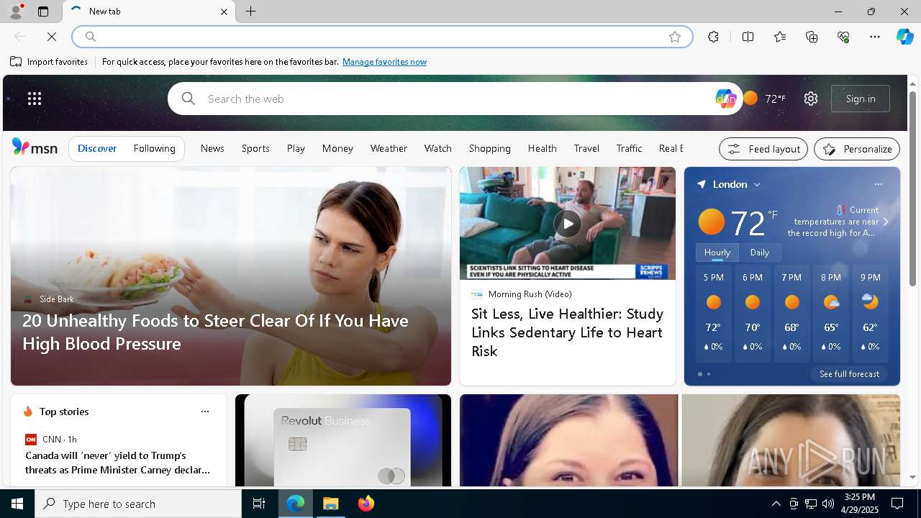
Task: Launch Firefox from taskbar
Action: 366,504
